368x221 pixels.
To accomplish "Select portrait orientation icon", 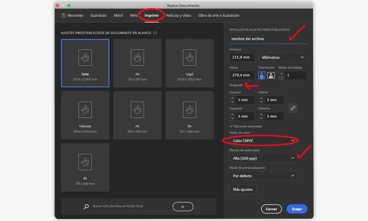I will (x=262, y=75).
